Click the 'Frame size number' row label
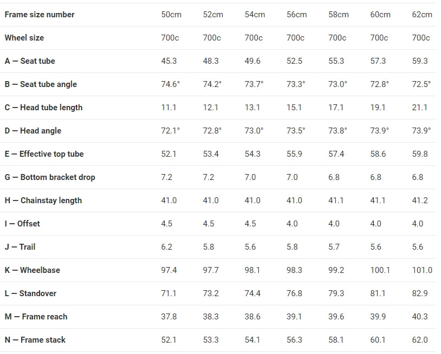Image resolution: width=441 pixels, height=354 pixels. (x=40, y=15)
